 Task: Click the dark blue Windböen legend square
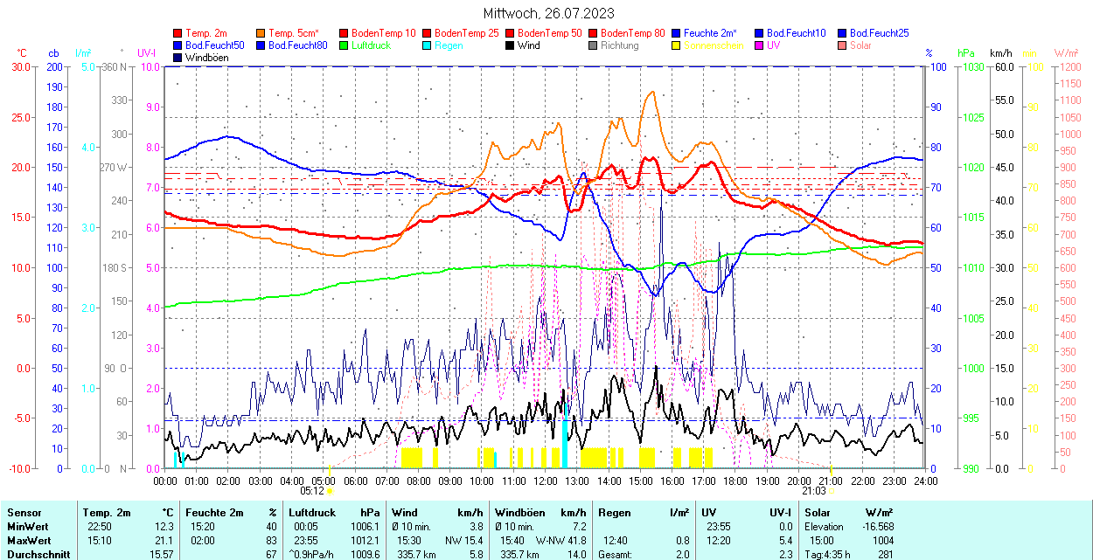coord(178,58)
